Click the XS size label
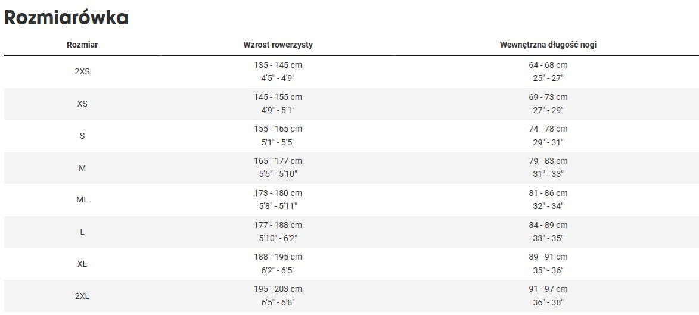 [x=82, y=104]
